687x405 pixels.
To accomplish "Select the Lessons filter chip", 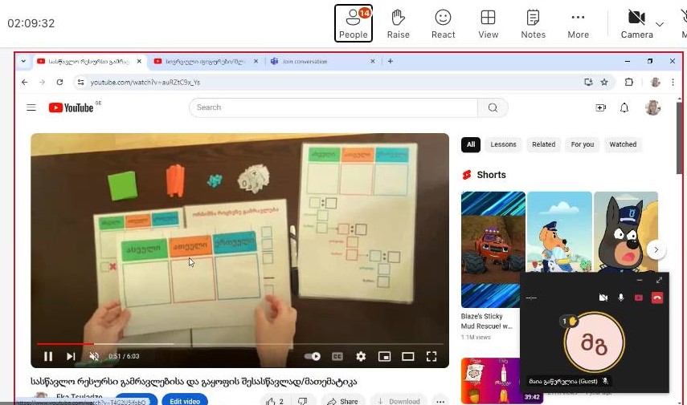I will click(503, 144).
